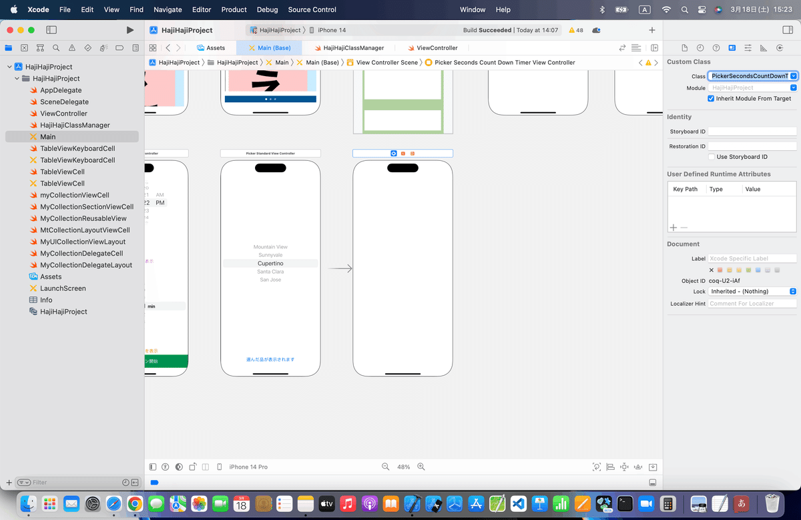The width and height of the screenshot is (801, 520).
Task: Collapse the HajiHajiProject group folder
Action: [x=17, y=78]
